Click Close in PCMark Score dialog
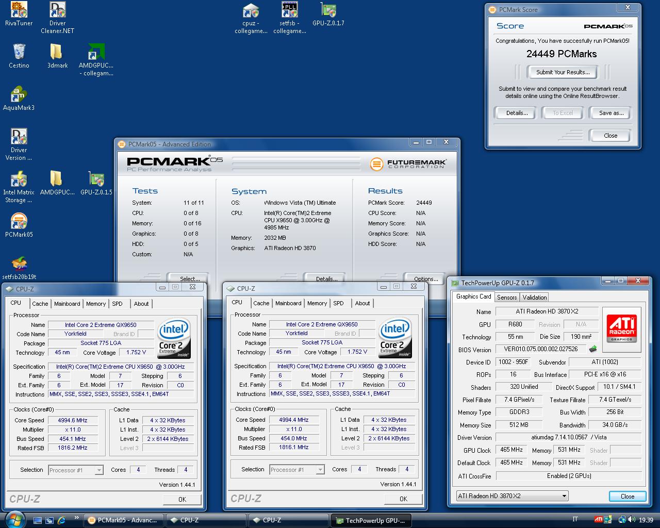 point(610,136)
